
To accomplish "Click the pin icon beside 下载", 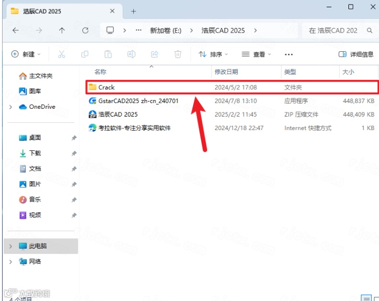I will pyautogui.click(x=74, y=153).
